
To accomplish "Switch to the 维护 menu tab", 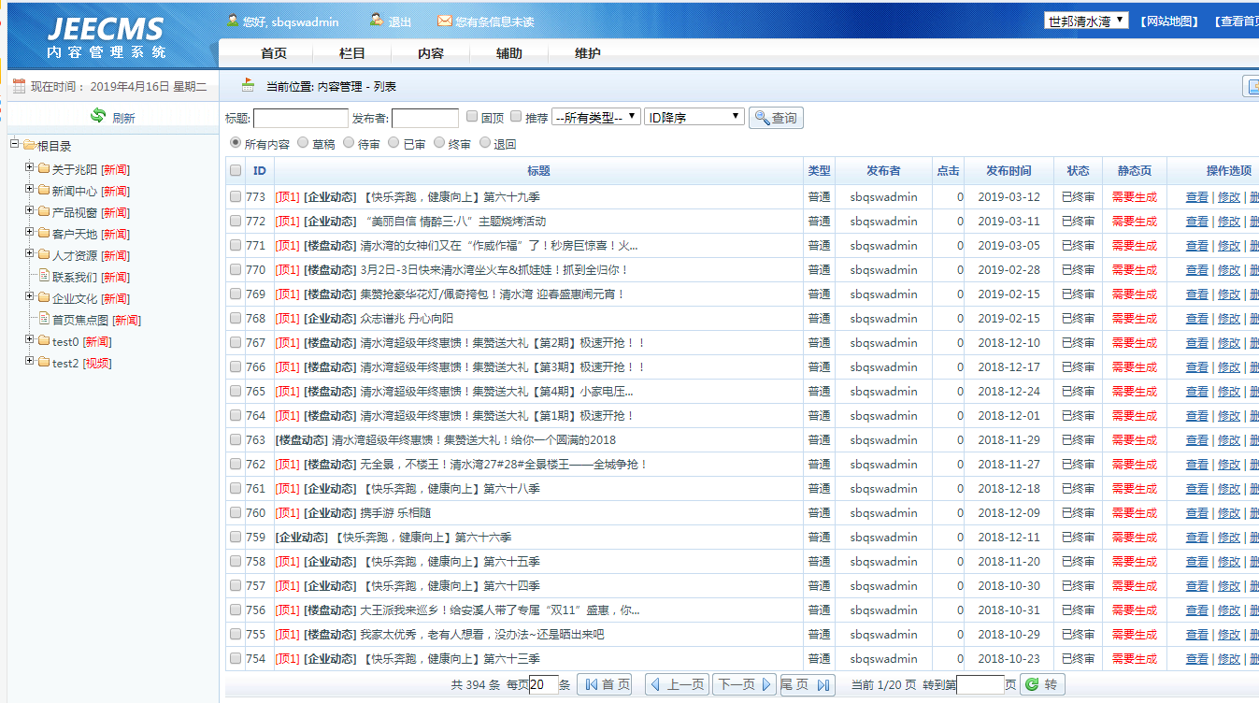I will [587, 53].
